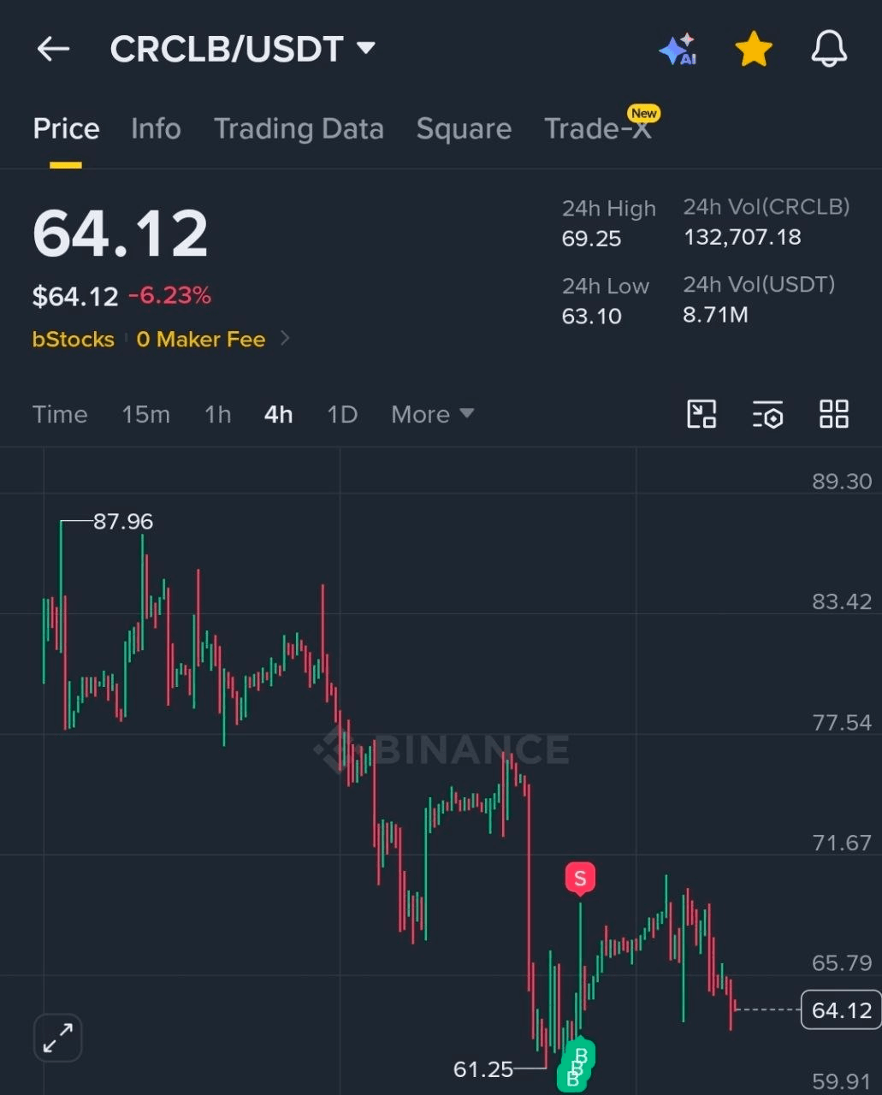Screen dimensions: 882x1095
Task: Open the Square tab
Action: (x=464, y=128)
